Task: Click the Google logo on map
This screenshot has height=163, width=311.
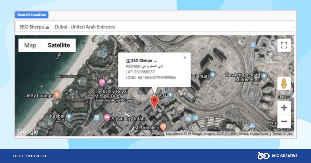Action: pos(28,131)
